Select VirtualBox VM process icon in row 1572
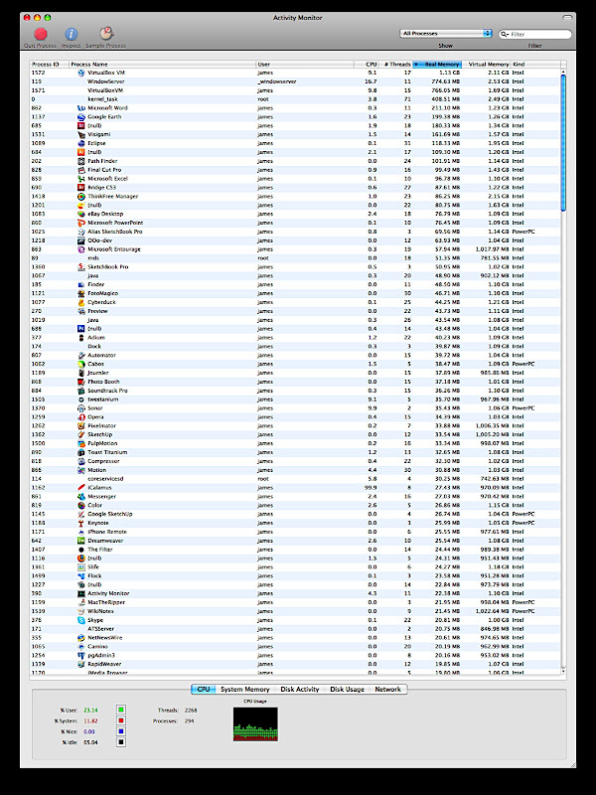This screenshot has width=596, height=795. point(81,73)
